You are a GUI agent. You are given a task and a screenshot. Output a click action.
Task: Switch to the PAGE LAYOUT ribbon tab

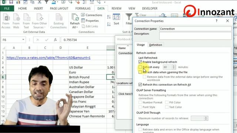(x=59, y=8)
